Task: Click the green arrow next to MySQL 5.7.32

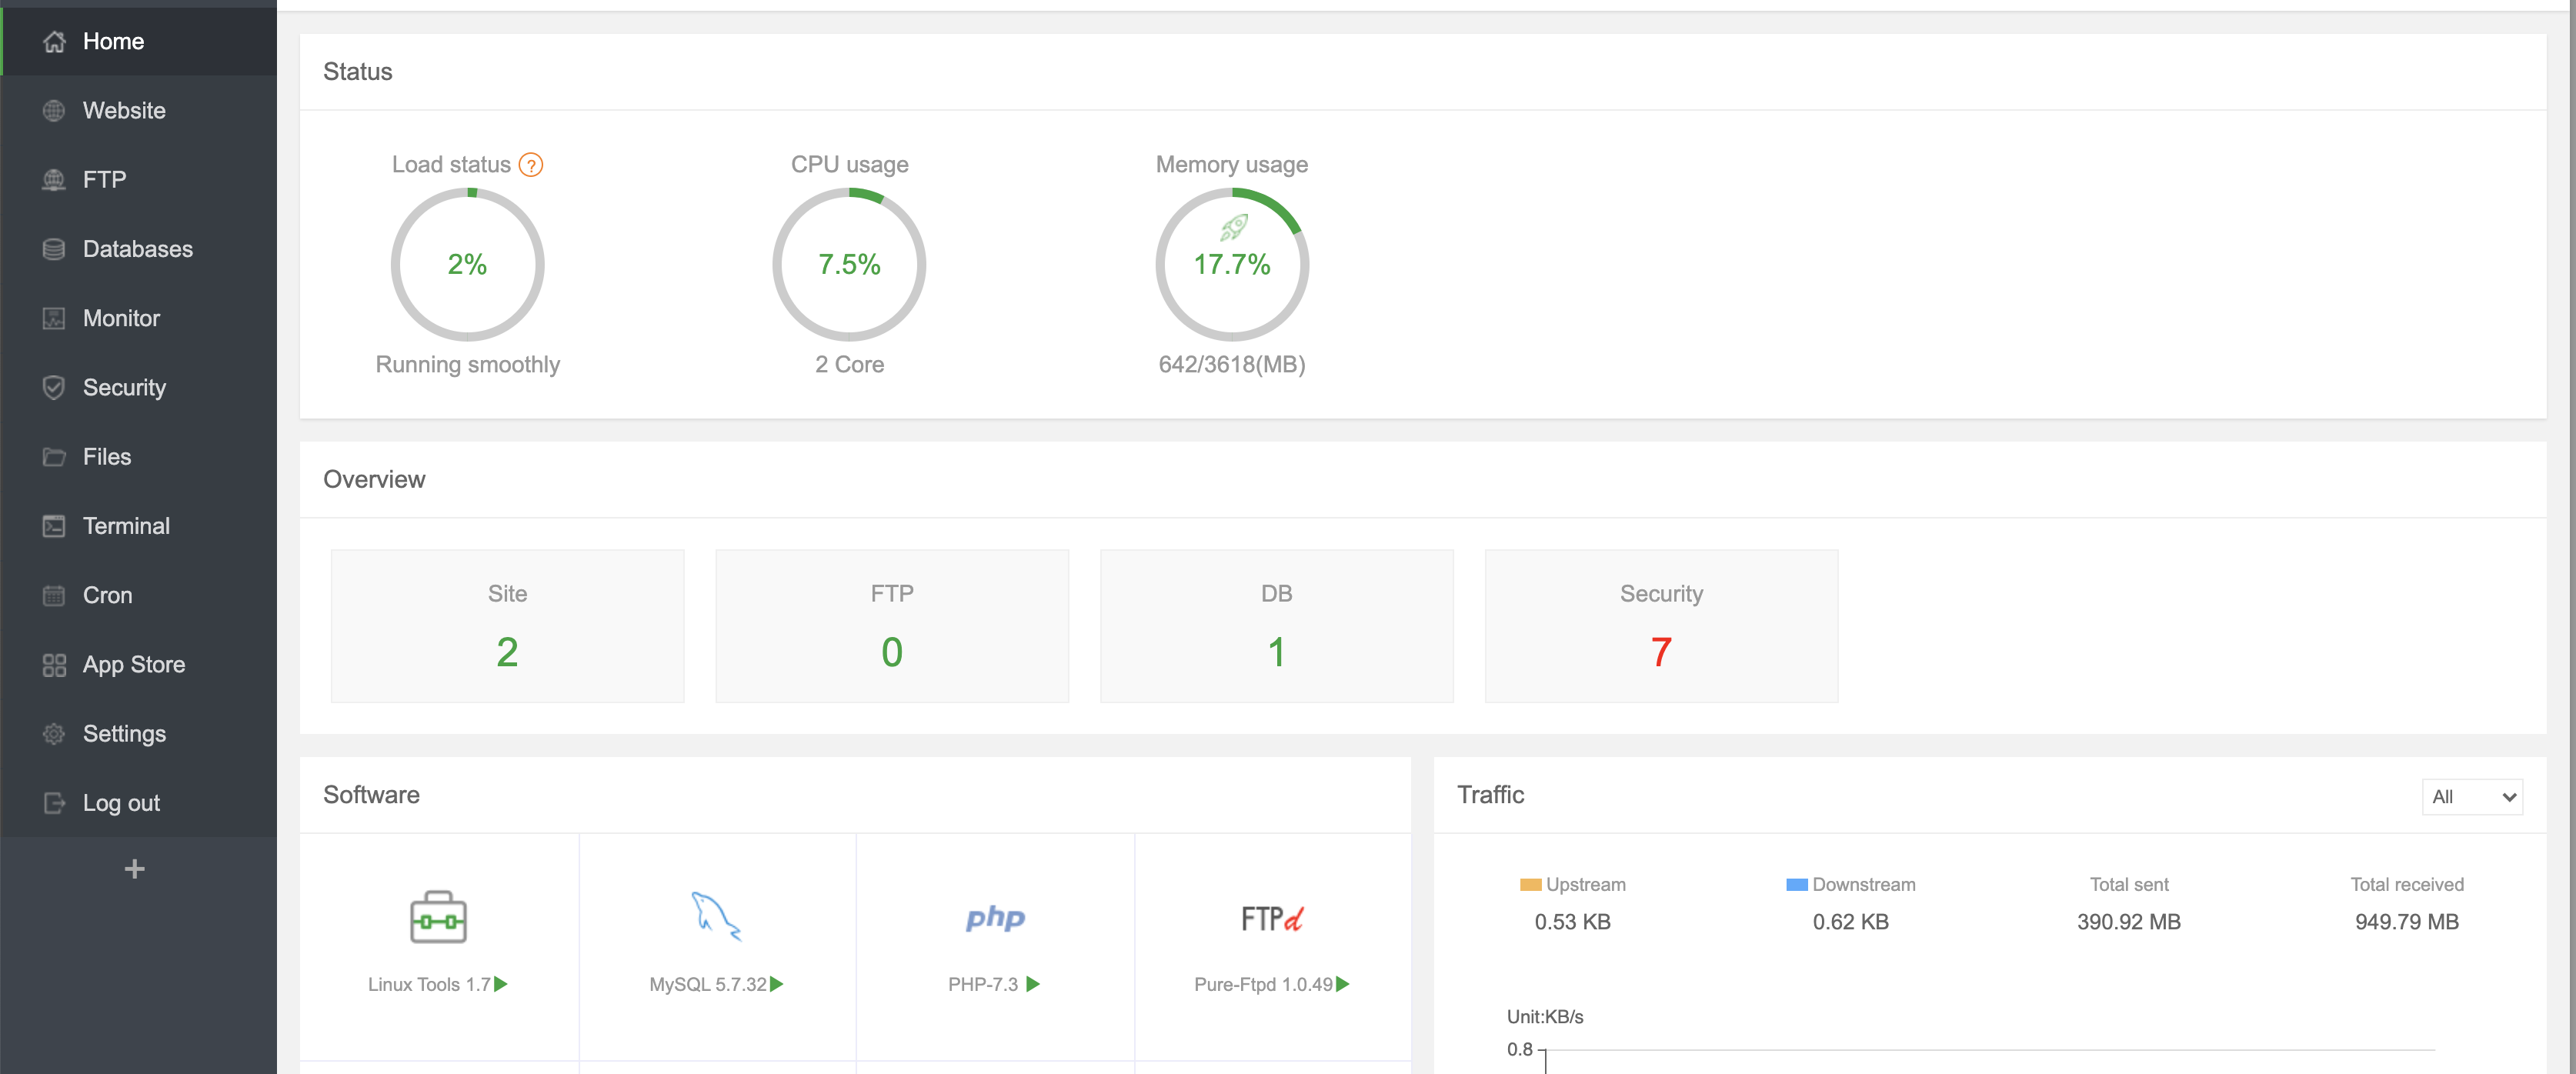Action: pyautogui.click(x=777, y=984)
